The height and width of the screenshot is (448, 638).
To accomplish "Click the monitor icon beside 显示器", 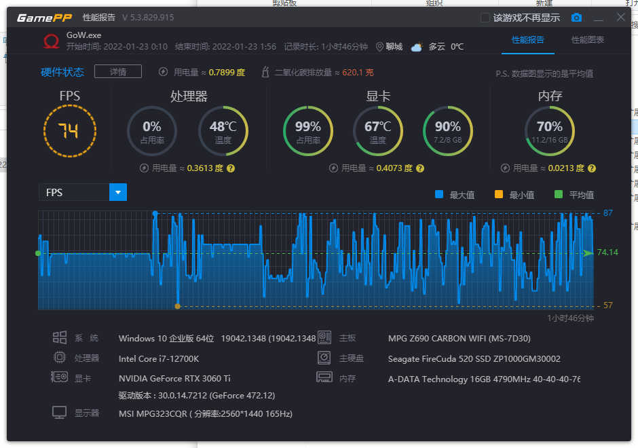I will 60,413.
